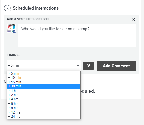Click the Add Comment button

click(x=116, y=66)
